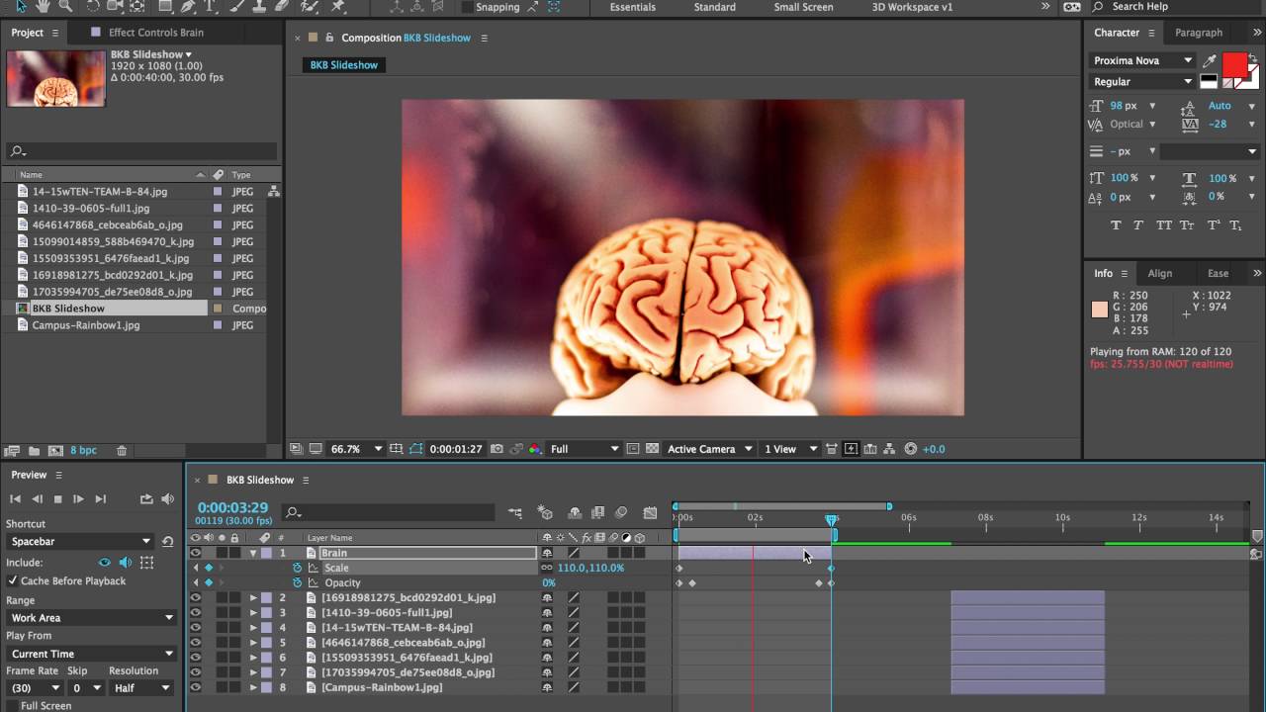
Task: Open the Active Camera dropdown
Action: click(x=708, y=449)
